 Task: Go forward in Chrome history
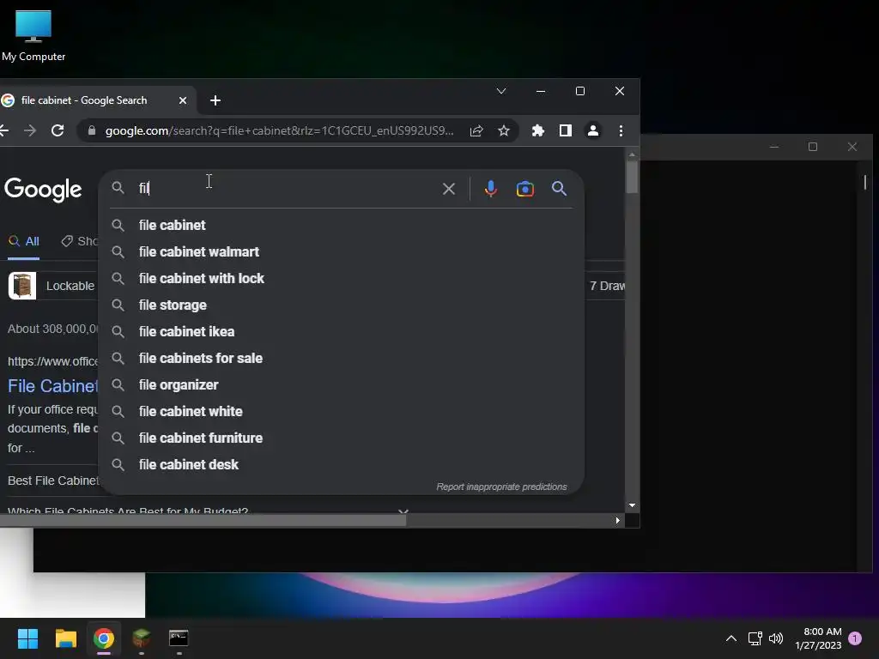click(x=30, y=130)
